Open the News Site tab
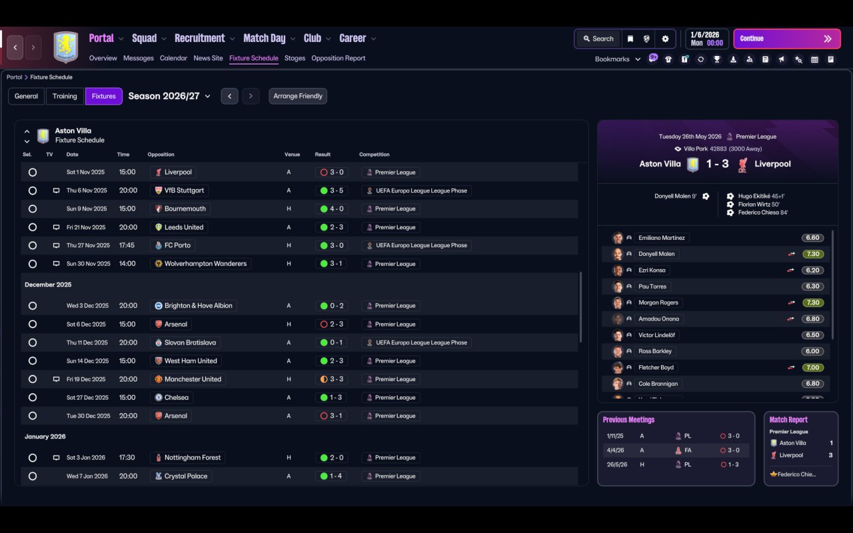853x533 pixels. coord(208,58)
